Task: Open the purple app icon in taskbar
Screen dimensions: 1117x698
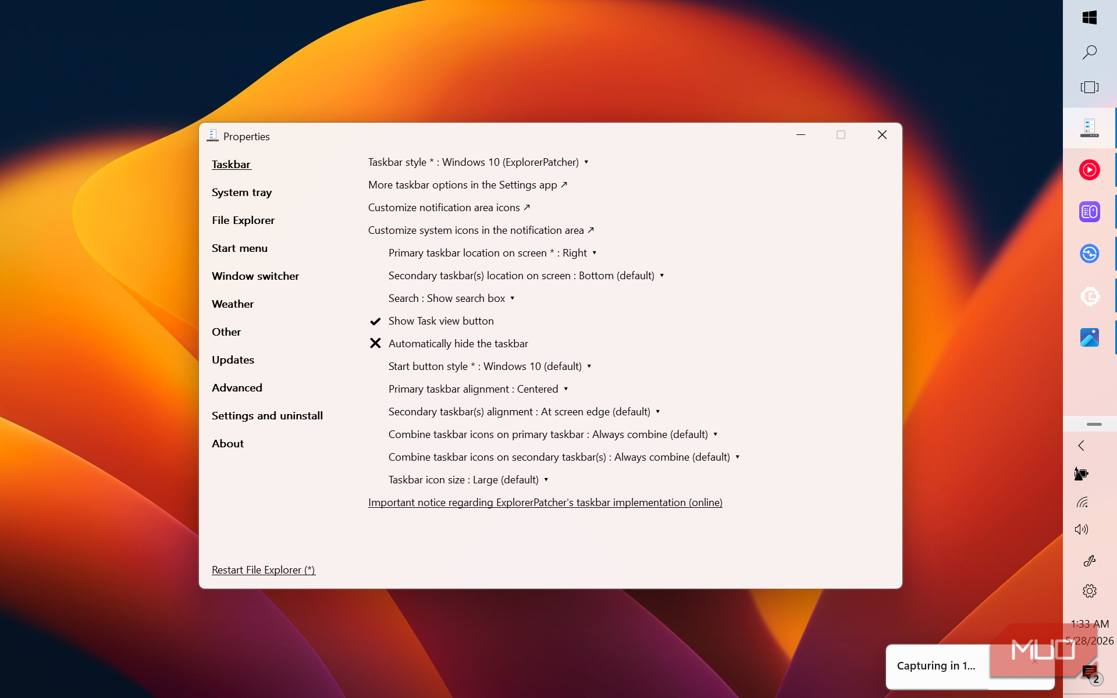Action: point(1090,212)
